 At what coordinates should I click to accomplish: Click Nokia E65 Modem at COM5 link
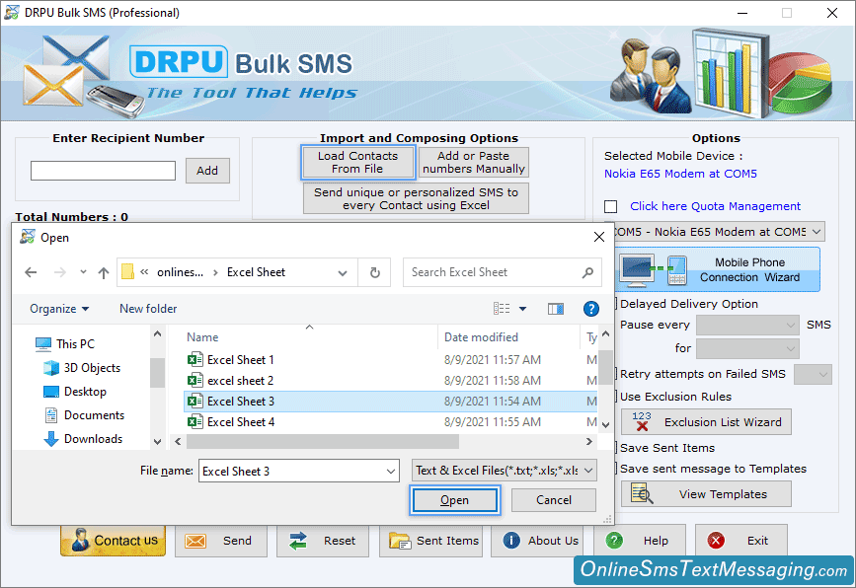pos(680,174)
